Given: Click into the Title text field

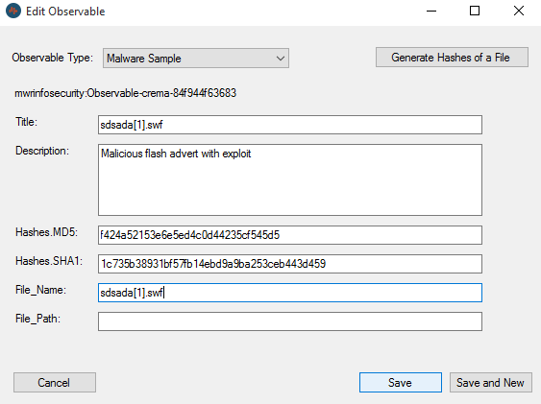Looking at the screenshot, I should [x=290, y=125].
